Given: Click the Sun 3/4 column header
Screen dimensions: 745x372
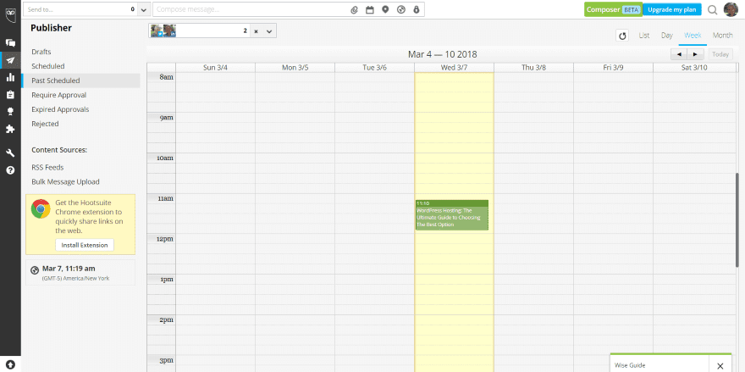Looking at the screenshot, I should point(215,68).
